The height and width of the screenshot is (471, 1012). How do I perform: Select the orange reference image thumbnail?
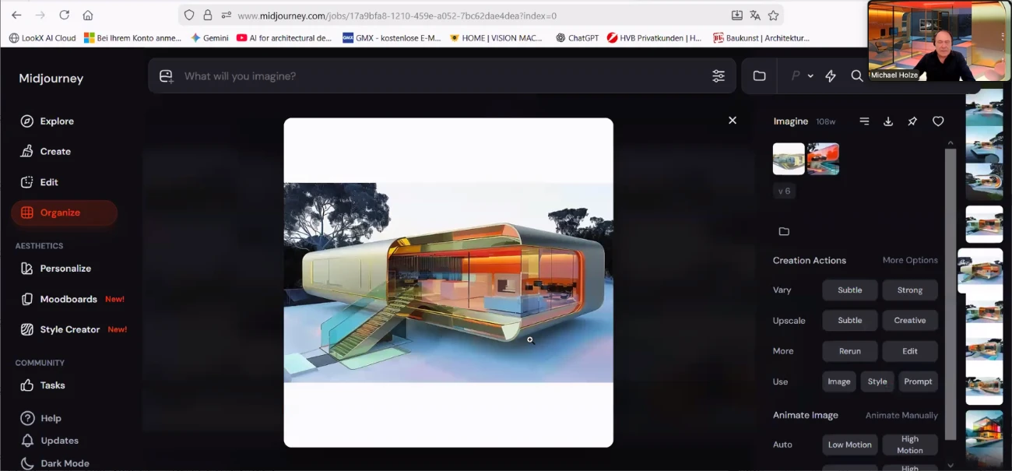tap(823, 159)
